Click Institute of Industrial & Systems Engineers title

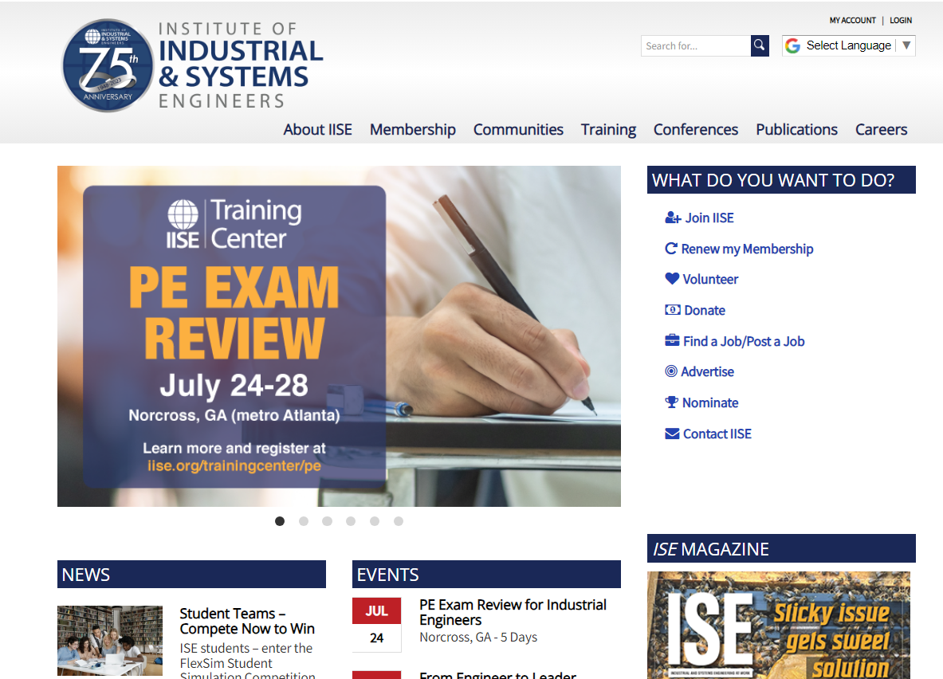point(241,65)
